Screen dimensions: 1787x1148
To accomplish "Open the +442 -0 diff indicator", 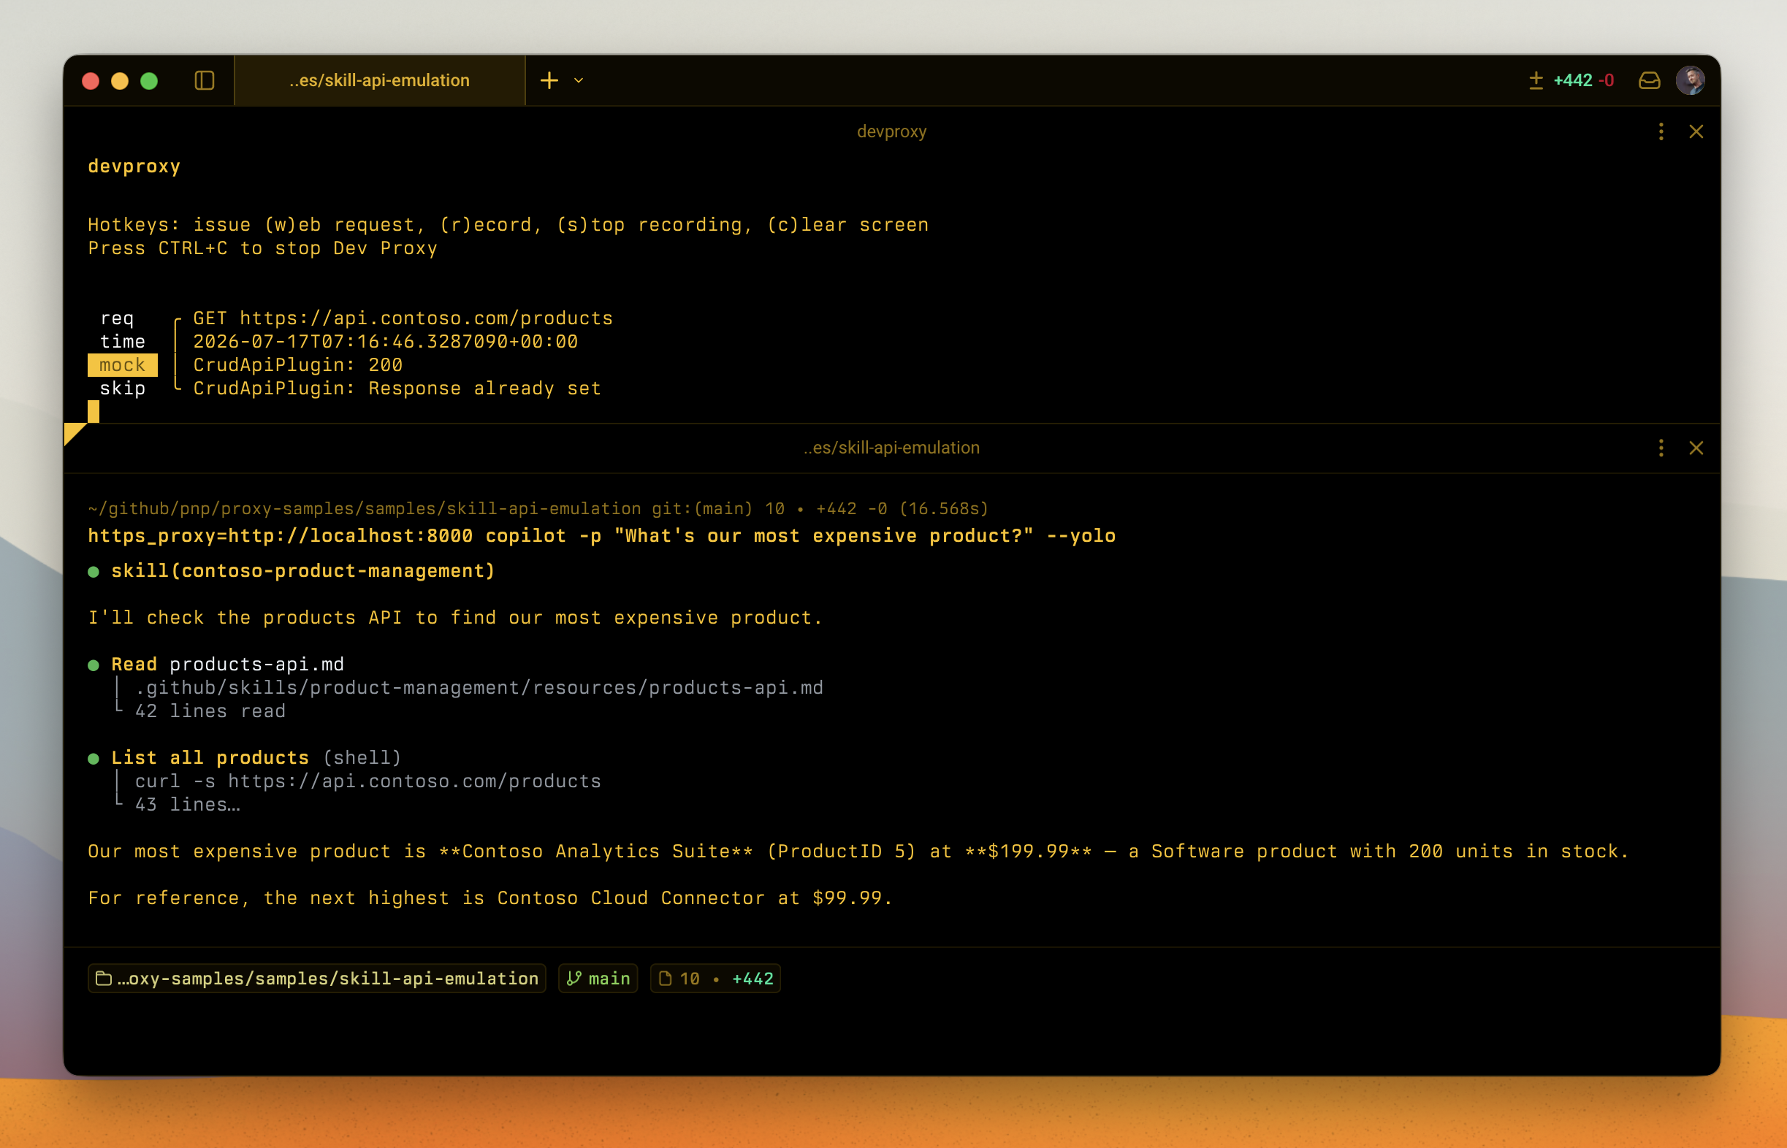I will pos(1571,80).
